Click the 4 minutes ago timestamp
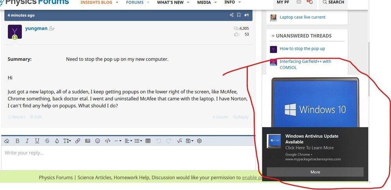This screenshot has width=391, height=190. [21, 15]
